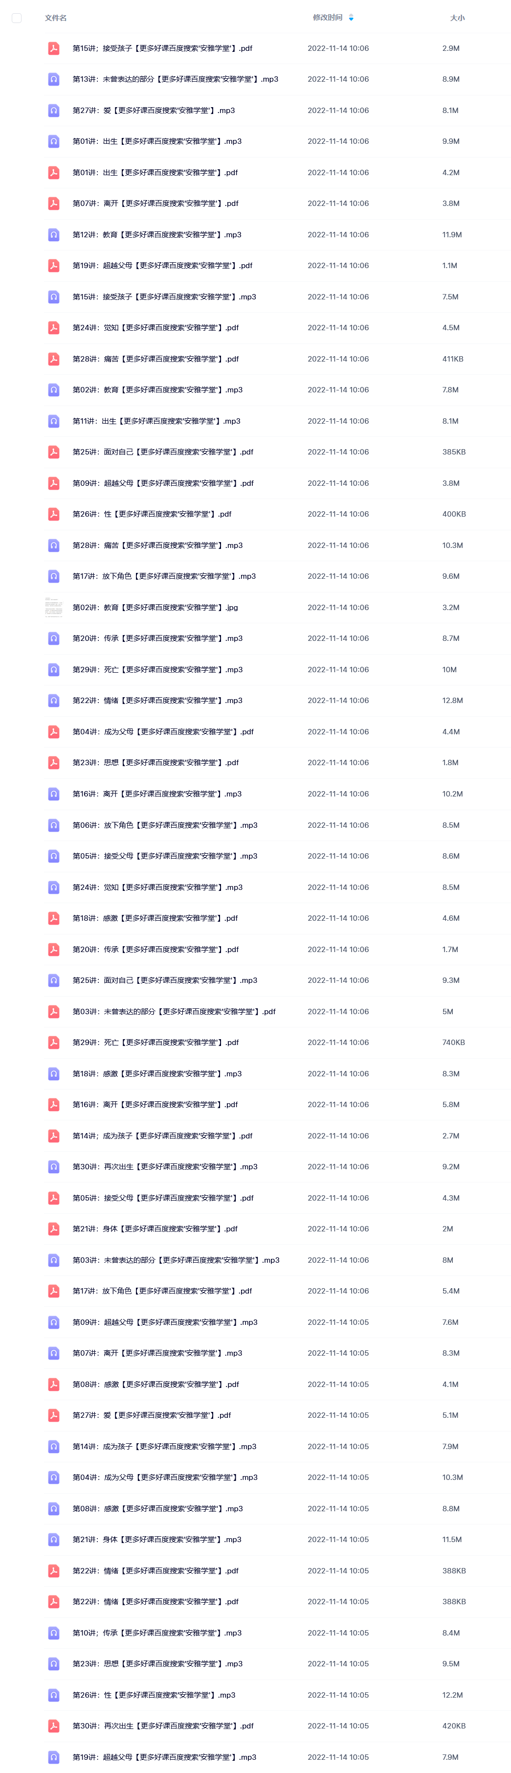
Task: Select the 第26讲 性 mp3 row
Action: coord(275,1695)
